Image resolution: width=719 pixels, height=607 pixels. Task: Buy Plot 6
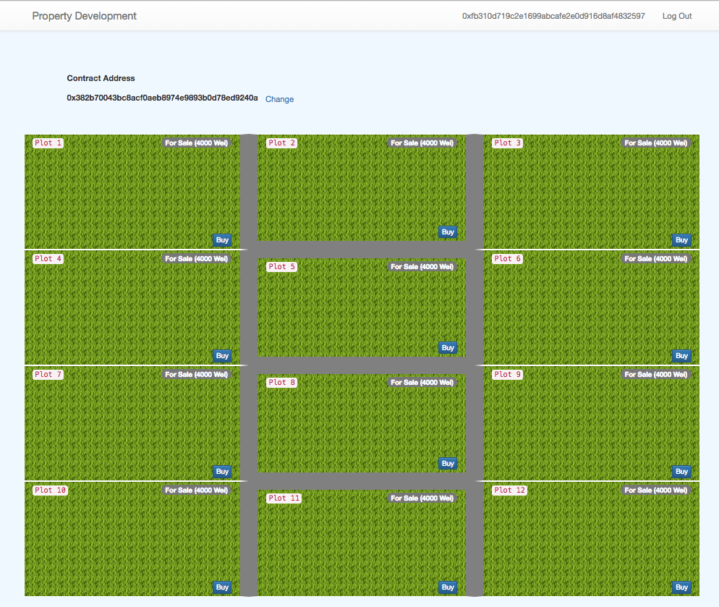pos(681,355)
